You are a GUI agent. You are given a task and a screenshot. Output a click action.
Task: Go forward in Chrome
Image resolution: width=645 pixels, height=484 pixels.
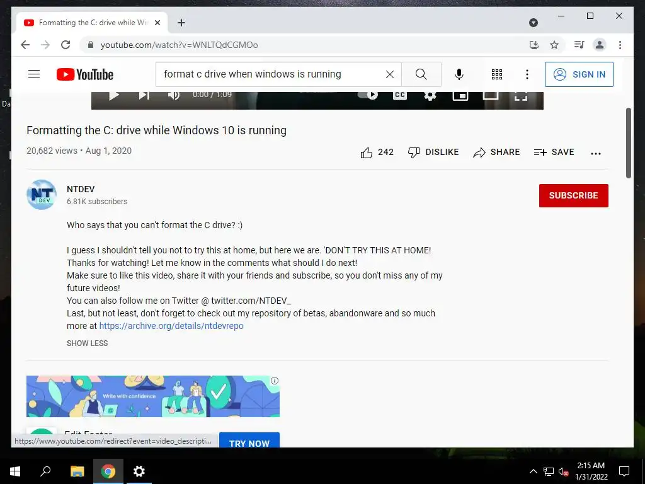point(45,45)
